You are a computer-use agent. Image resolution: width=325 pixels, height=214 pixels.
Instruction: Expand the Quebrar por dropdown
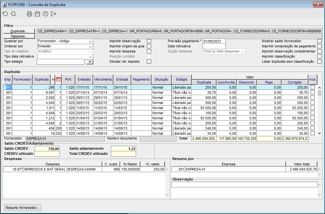[x=90, y=41]
